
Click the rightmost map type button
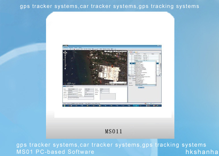click(x=124, y=52)
